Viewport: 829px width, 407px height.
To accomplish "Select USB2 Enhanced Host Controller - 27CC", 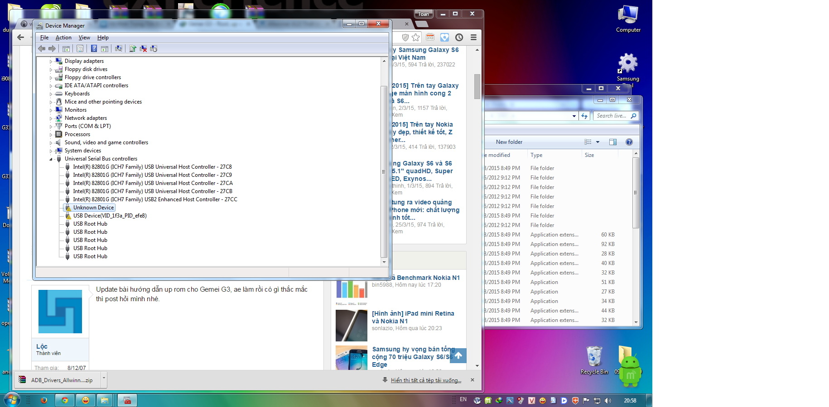I will pyautogui.click(x=155, y=199).
